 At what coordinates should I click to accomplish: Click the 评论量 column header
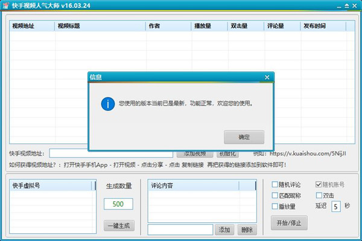(x=282, y=26)
